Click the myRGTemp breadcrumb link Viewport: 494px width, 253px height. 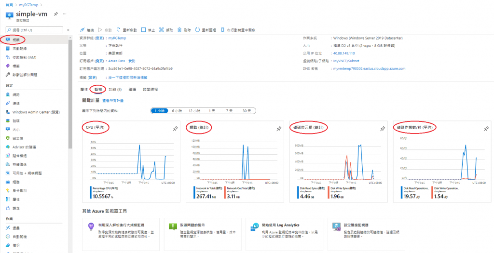[x=29, y=5]
